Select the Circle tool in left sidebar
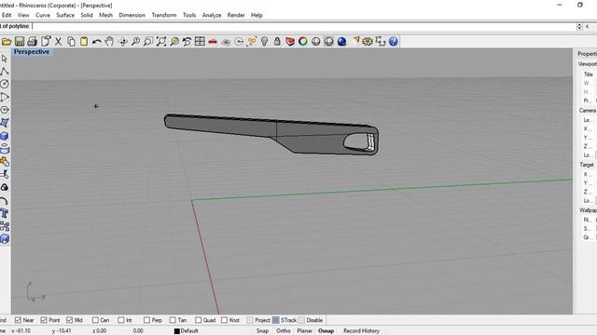This screenshot has height=335, width=597. [5, 84]
